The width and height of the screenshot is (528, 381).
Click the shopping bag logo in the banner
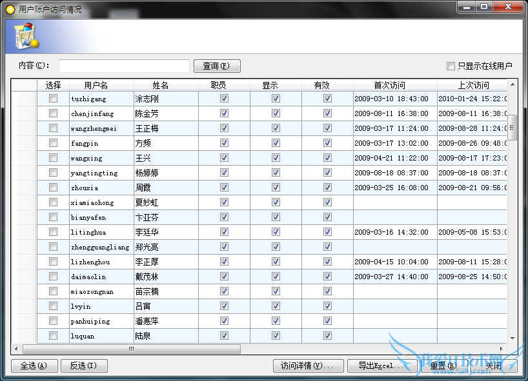[26, 36]
